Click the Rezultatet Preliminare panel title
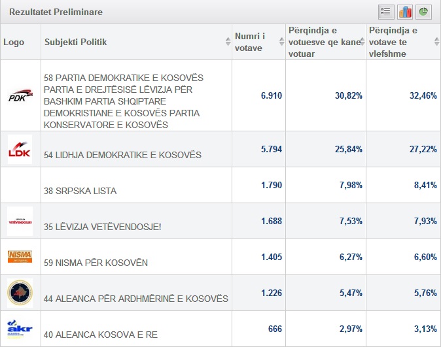 pyautogui.click(x=56, y=12)
